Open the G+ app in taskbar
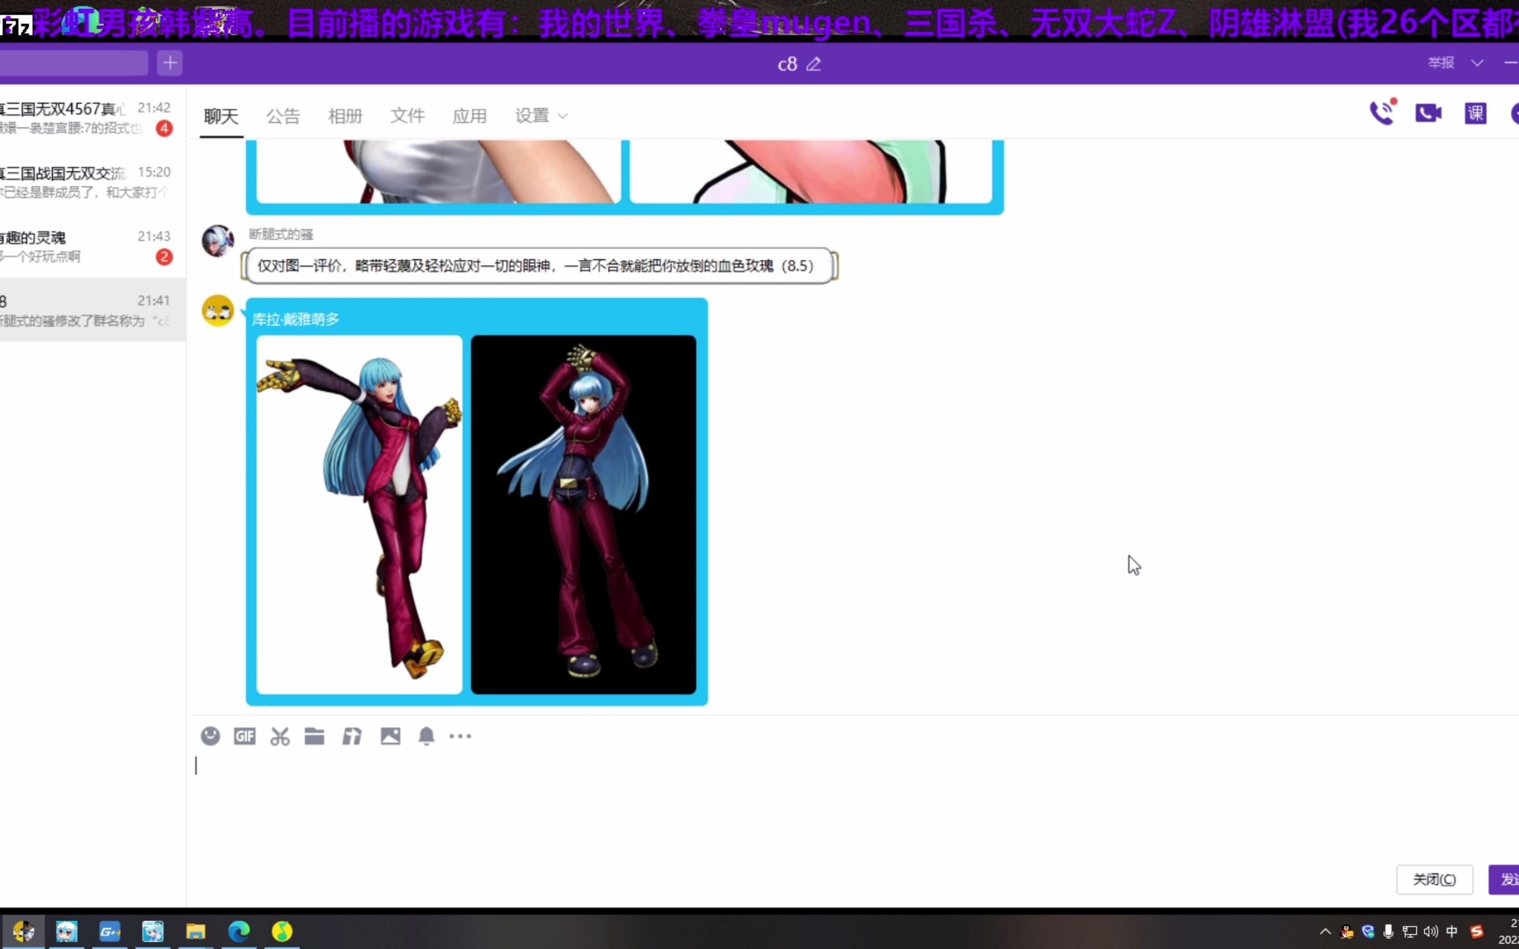Image resolution: width=1519 pixels, height=949 pixels. coord(110,931)
